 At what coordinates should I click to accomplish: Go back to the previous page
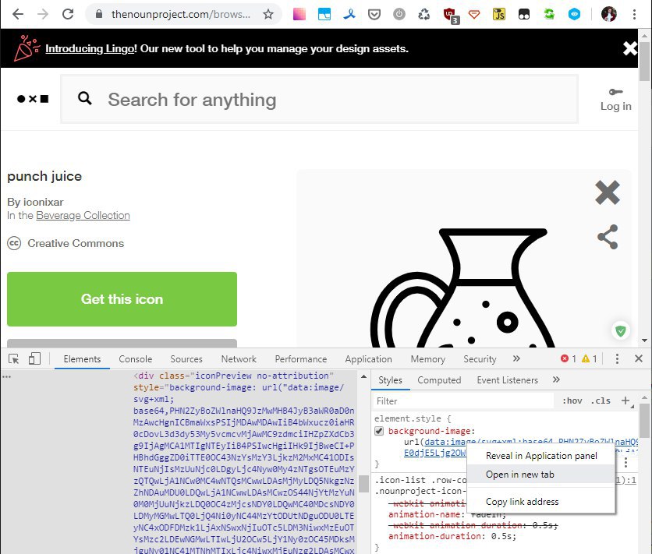(x=18, y=15)
